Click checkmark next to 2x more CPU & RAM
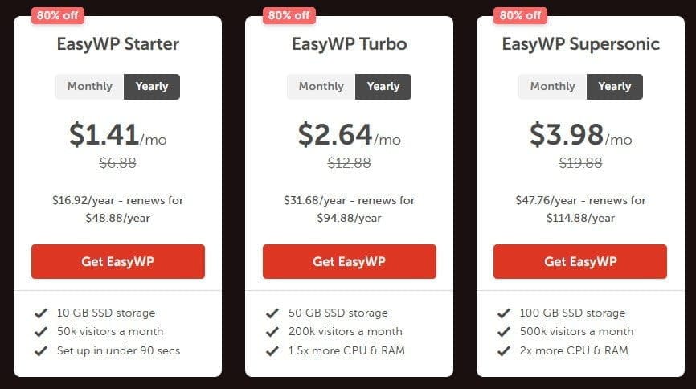 tap(504, 350)
